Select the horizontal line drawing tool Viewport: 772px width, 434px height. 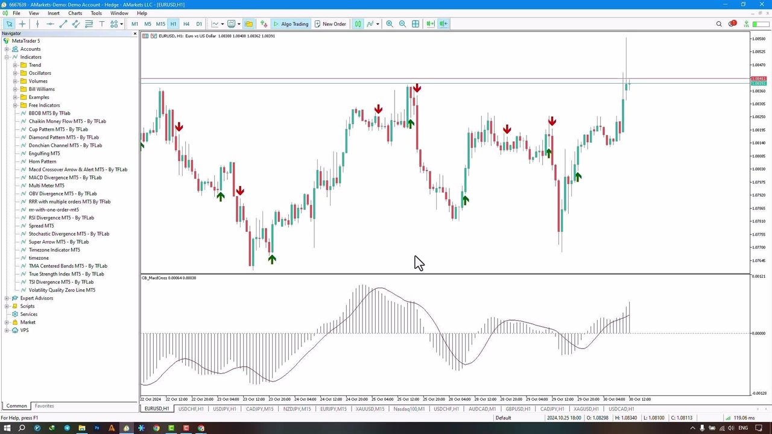coord(50,24)
